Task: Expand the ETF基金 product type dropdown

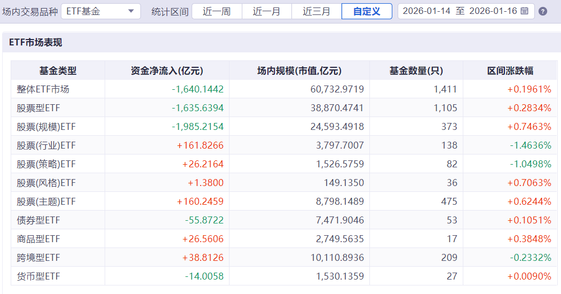Action: click(101, 11)
